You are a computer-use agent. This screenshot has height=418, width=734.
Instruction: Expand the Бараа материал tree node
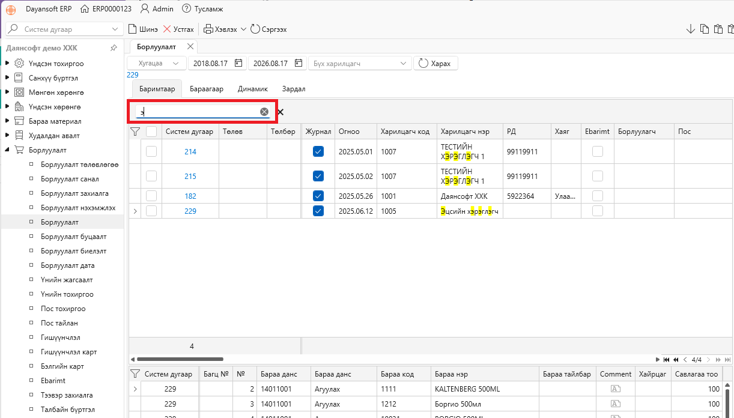click(x=7, y=121)
